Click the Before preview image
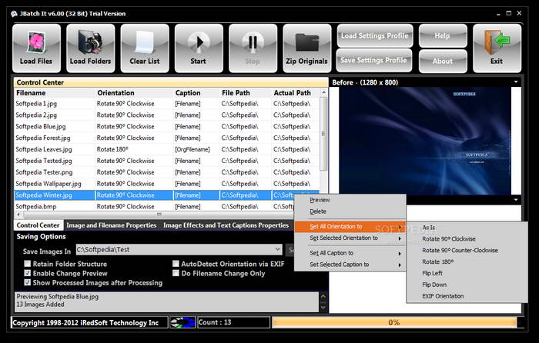Viewport: 539px width, 343px height. (x=425, y=141)
